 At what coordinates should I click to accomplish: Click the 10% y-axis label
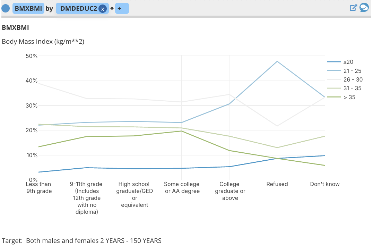(32, 155)
